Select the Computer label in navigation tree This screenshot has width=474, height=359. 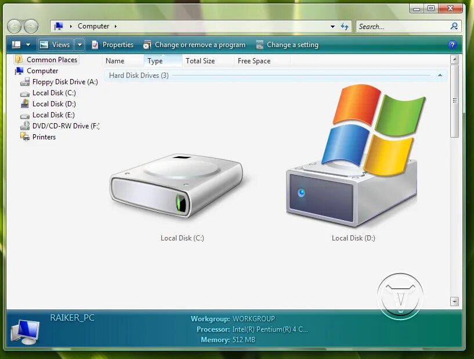(42, 71)
